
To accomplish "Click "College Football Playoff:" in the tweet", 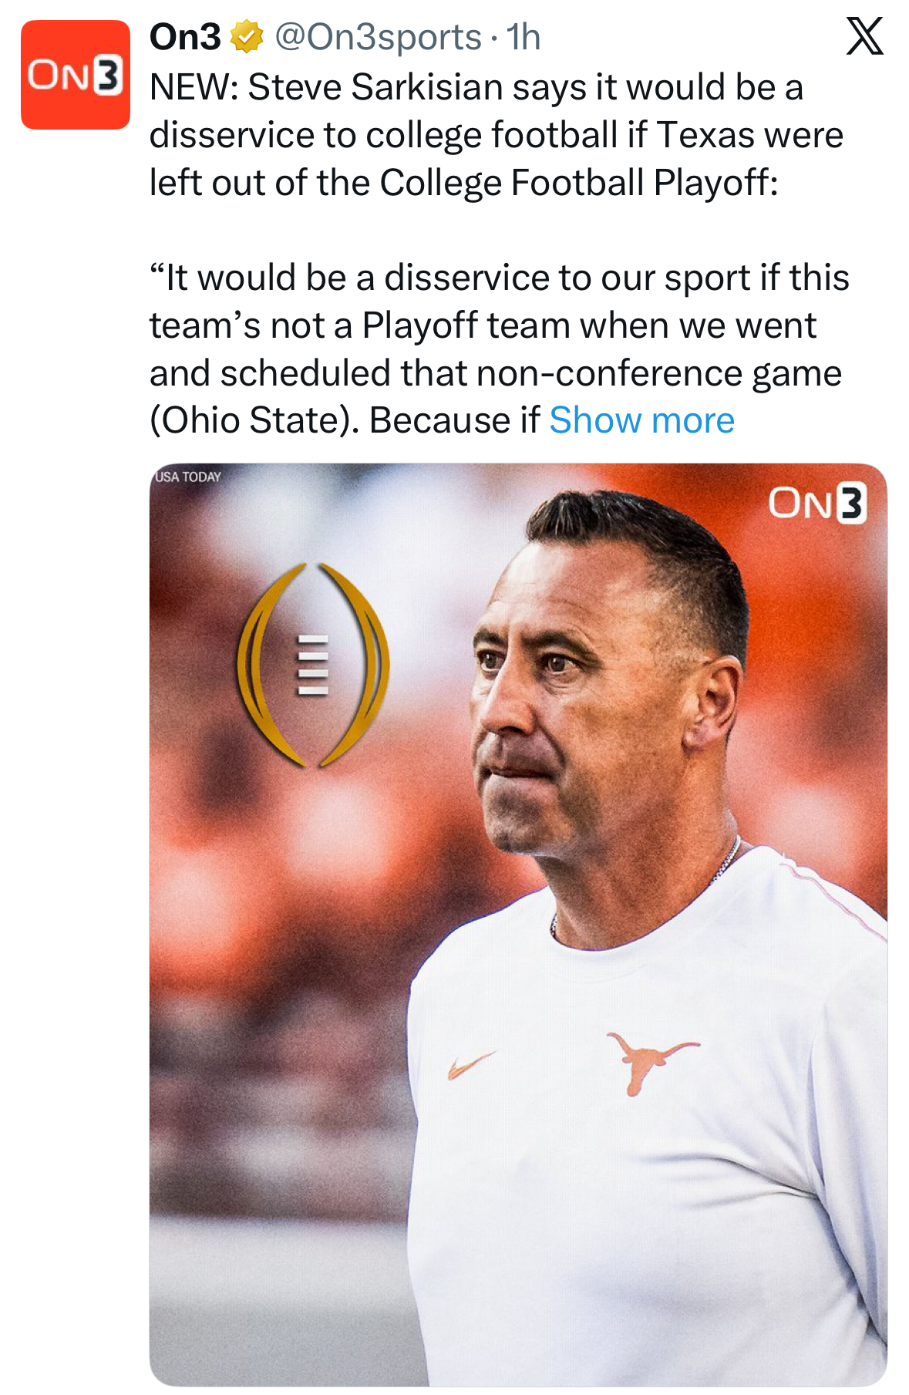I will point(578,183).
